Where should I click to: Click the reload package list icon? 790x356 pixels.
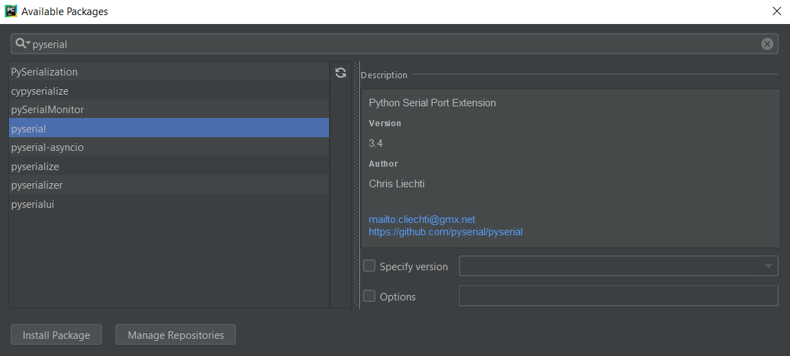(x=341, y=73)
